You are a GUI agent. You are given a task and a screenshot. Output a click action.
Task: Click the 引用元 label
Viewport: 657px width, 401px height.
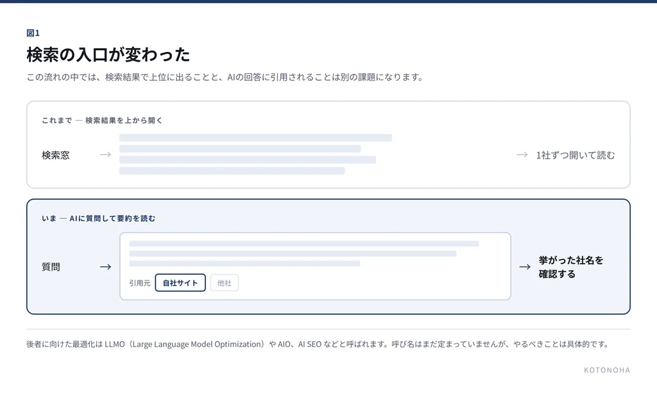(139, 283)
